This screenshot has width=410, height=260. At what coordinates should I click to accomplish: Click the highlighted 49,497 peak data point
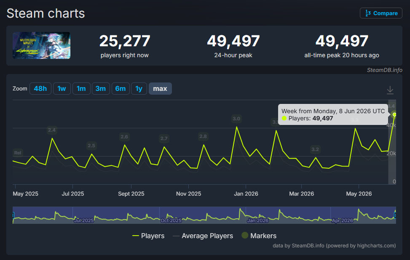click(394, 114)
